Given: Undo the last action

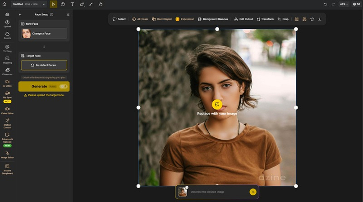Looking at the screenshot, I should pos(326,4).
